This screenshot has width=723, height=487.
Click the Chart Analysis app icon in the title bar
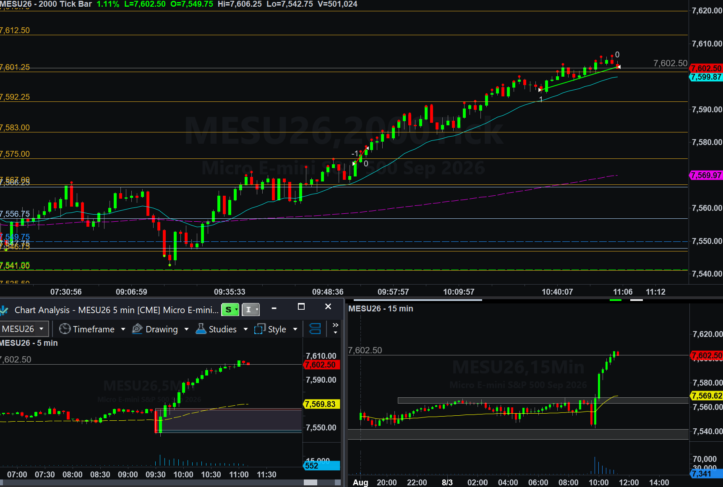pyautogui.click(x=4, y=310)
